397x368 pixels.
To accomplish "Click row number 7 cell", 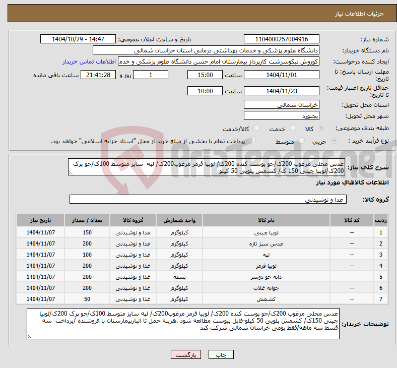I will (381, 299).
